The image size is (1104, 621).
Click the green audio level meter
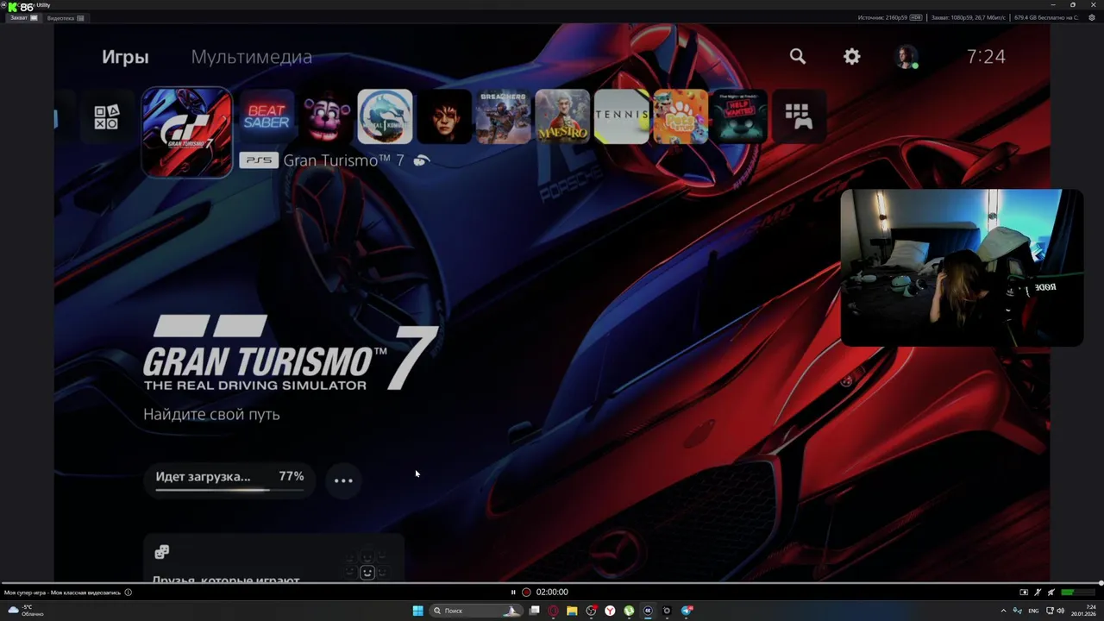click(x=1078, y=593)
